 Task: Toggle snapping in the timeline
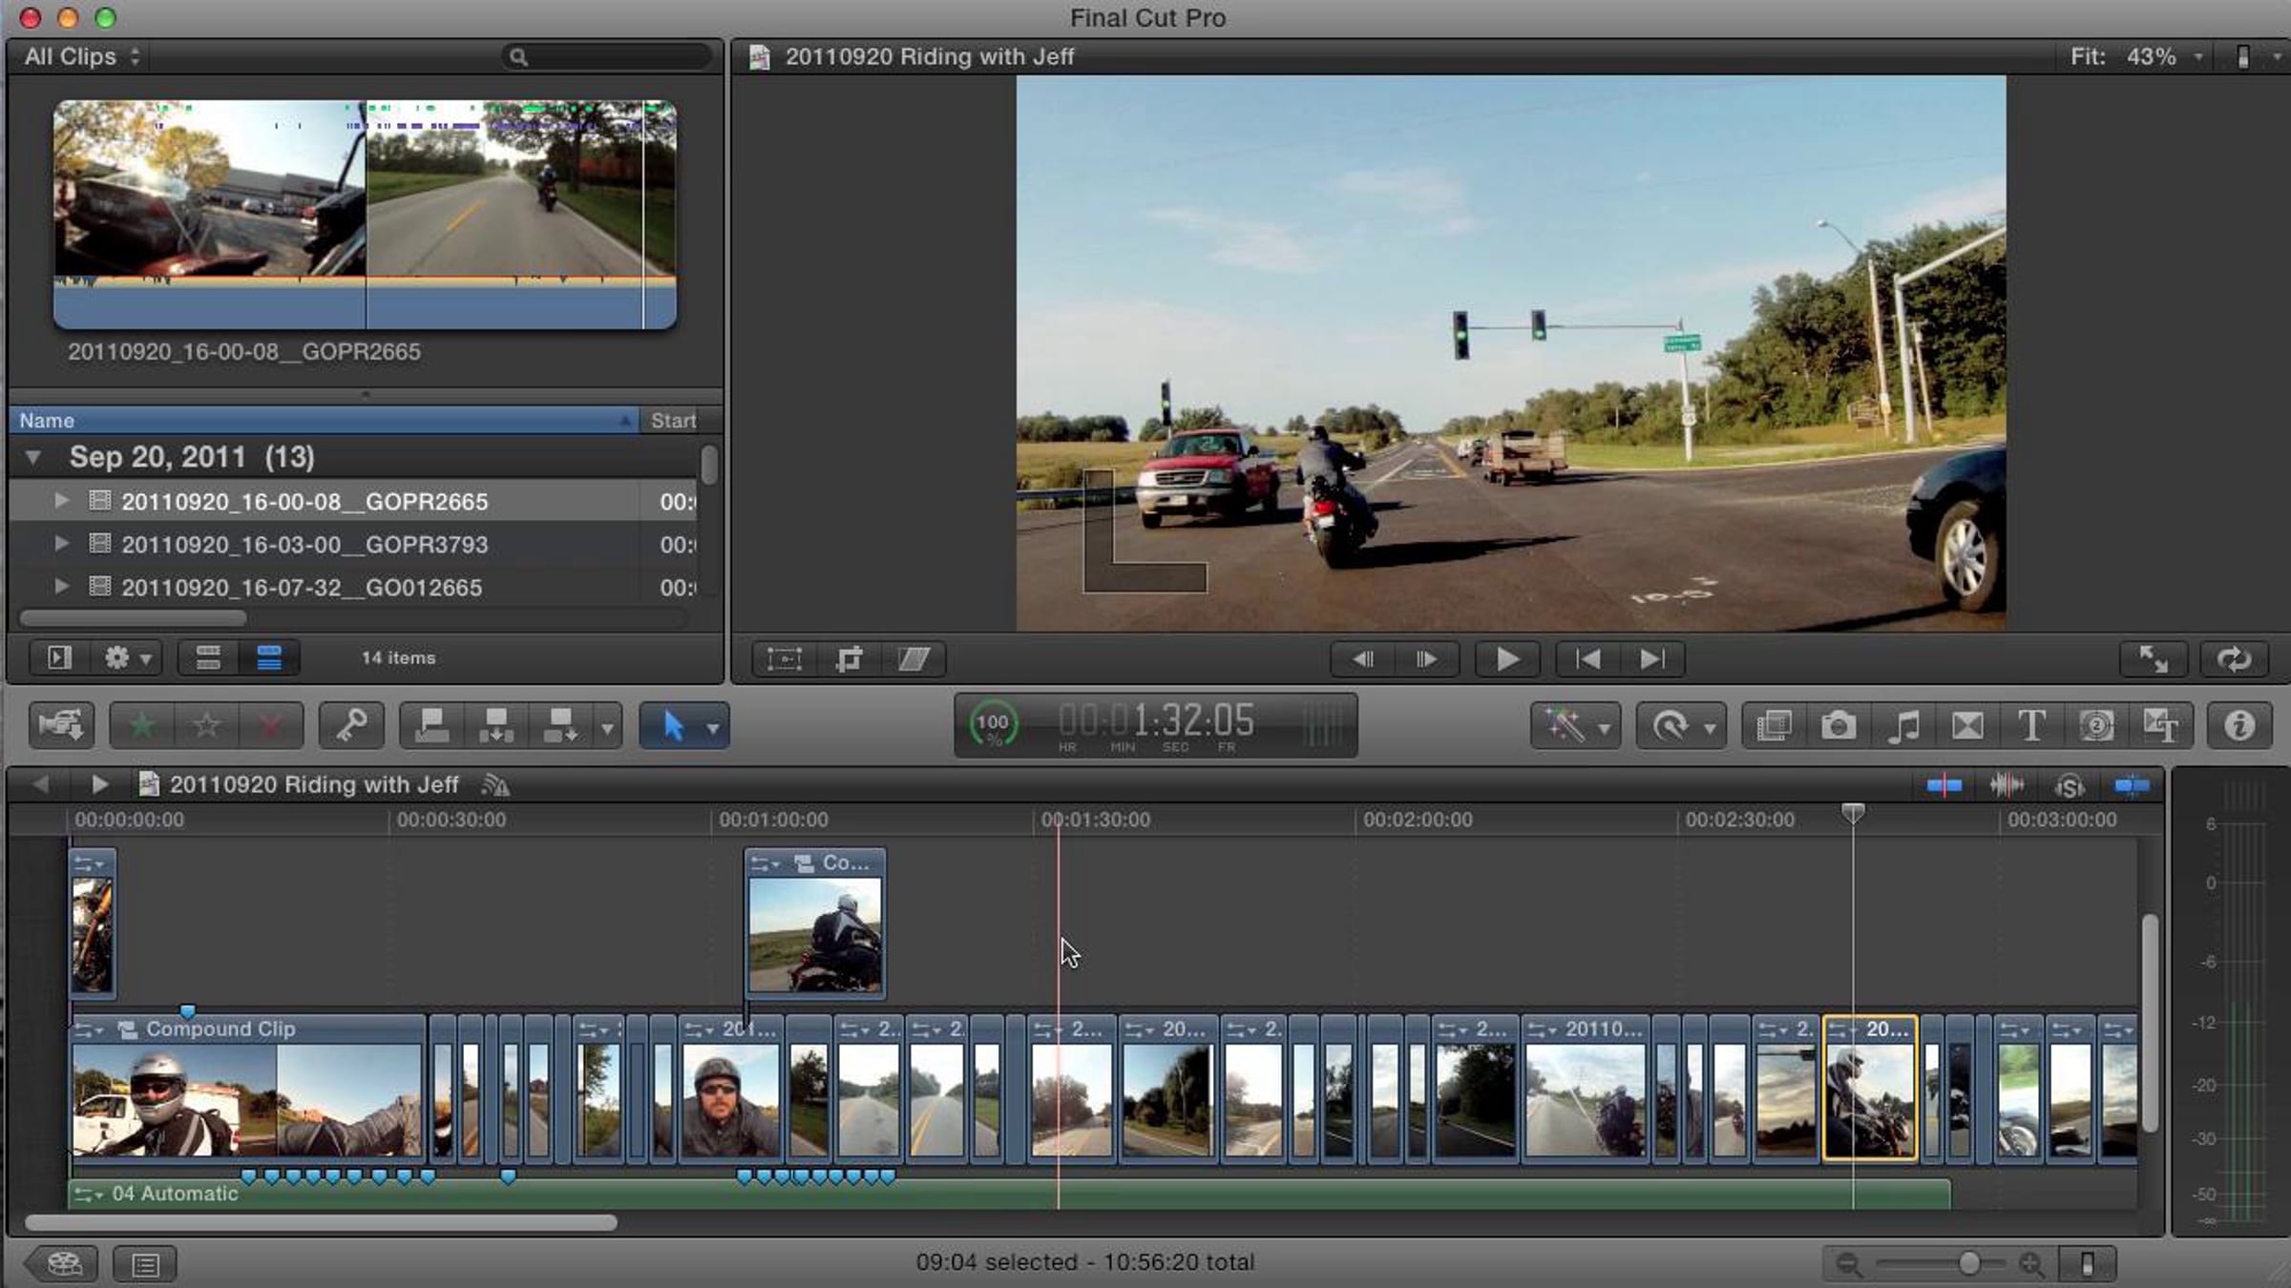pos(2132,786)
